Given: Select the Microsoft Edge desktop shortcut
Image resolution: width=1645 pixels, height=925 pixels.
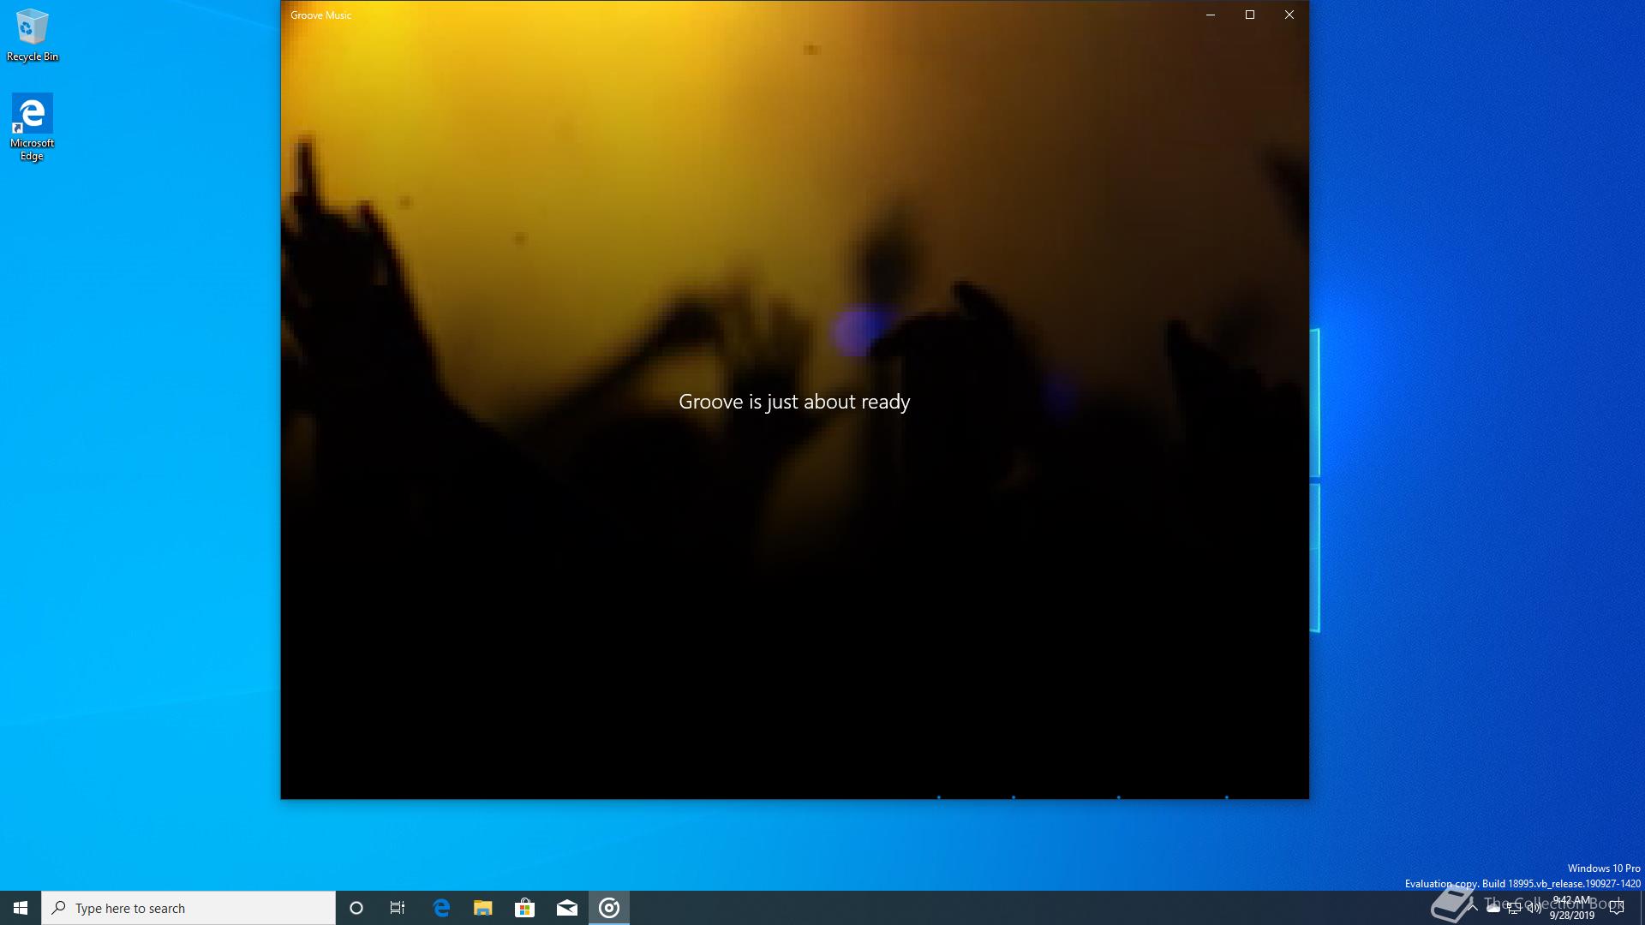Looking at the screenshot, I should tap(33, 128).
